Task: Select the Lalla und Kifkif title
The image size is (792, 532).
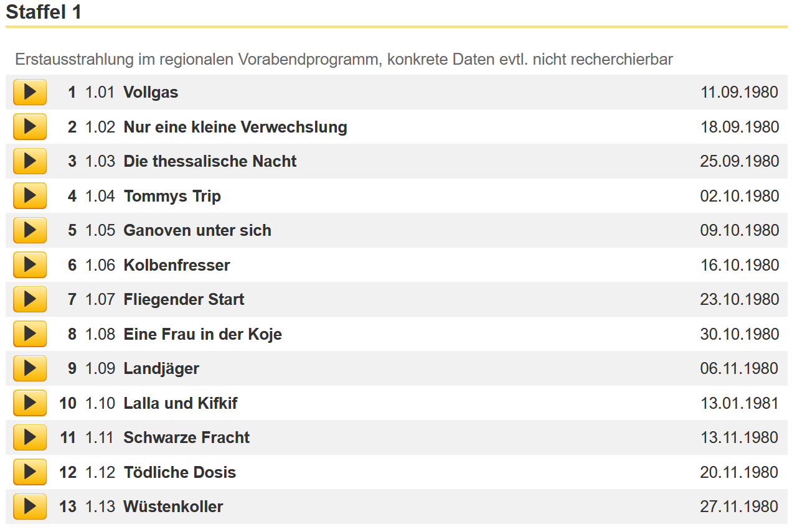Action: 181,403
